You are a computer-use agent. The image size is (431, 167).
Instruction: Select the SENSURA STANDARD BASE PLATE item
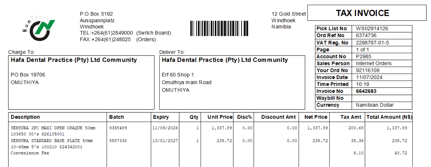coord(52,143)
